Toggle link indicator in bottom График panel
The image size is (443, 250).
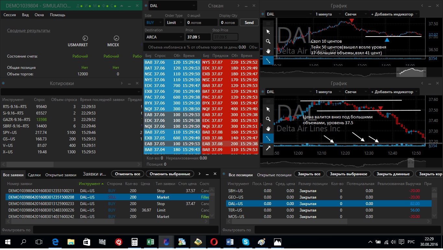(262, 92)
